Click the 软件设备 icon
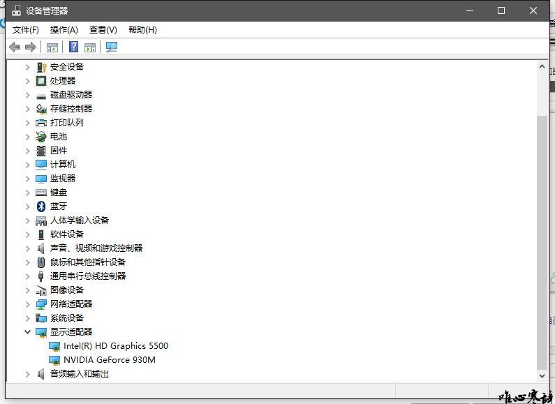The height and width of the screenshot is (404, 555). click(41, 234)
